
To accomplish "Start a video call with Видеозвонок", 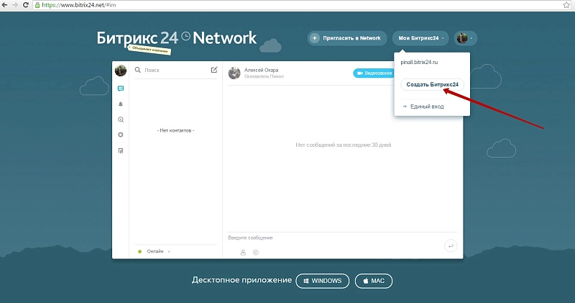I will pos(374,73).
